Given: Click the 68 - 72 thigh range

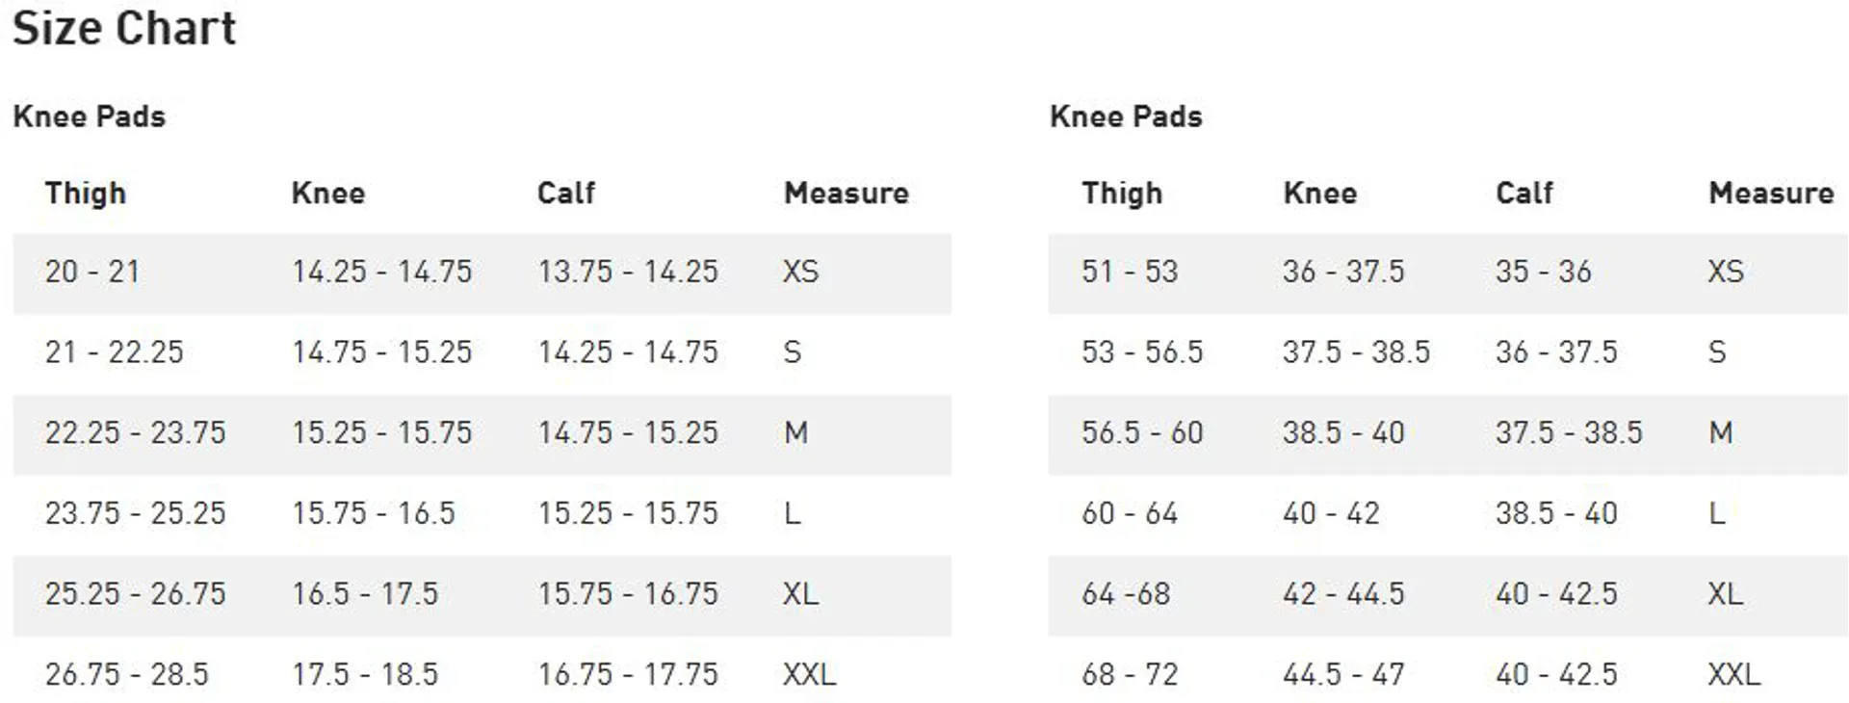Looking at the screenshot, I should [1130, 674].
